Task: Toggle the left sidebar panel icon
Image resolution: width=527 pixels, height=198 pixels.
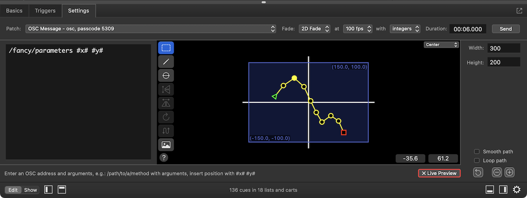Action: (x=49, y=190)
